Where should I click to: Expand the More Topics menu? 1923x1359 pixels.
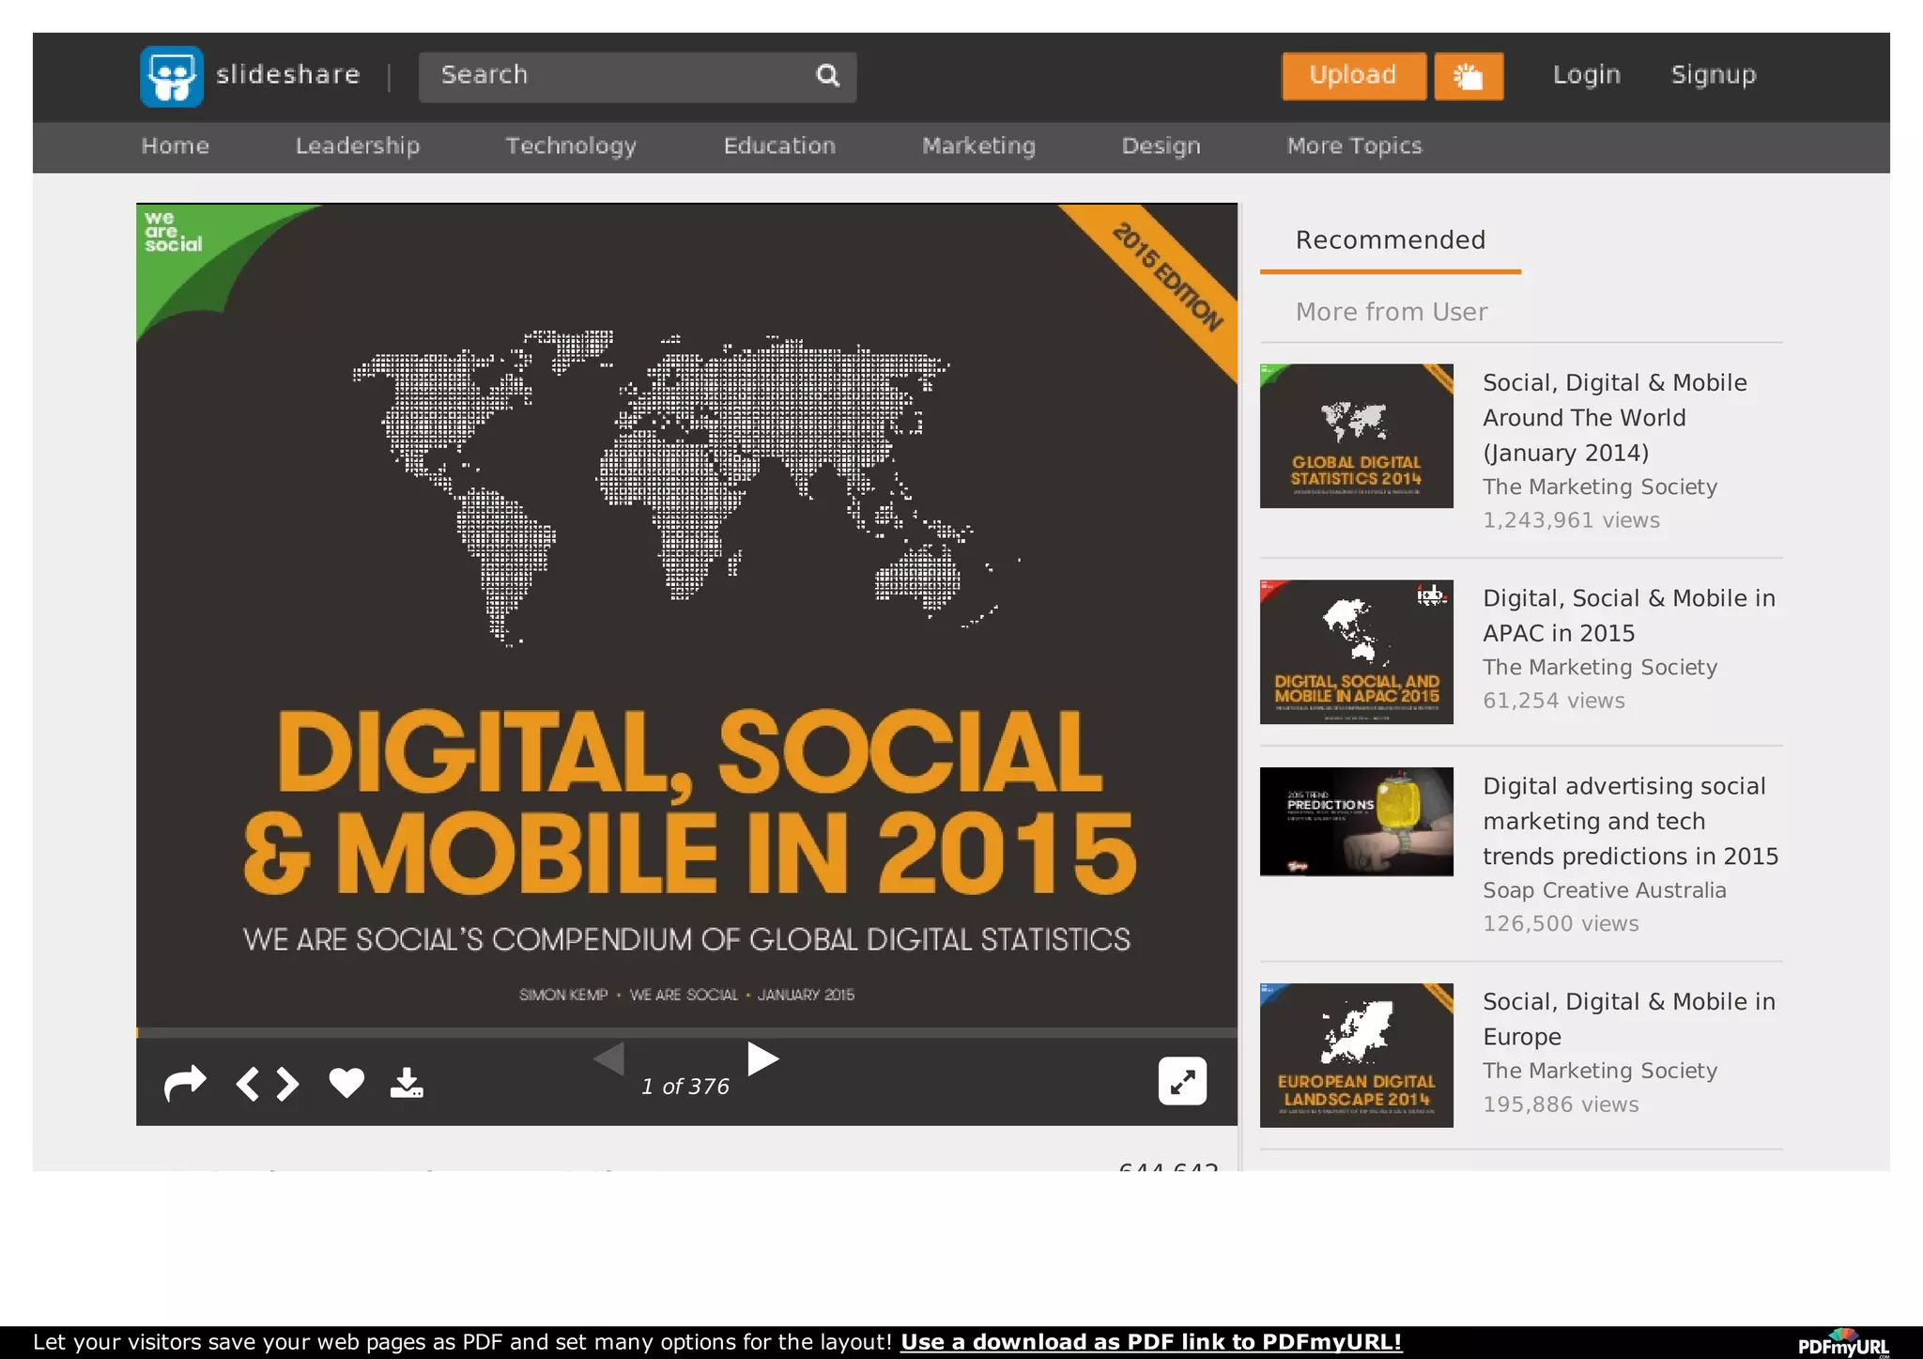pyautogui.click(x=1355, y=147)
